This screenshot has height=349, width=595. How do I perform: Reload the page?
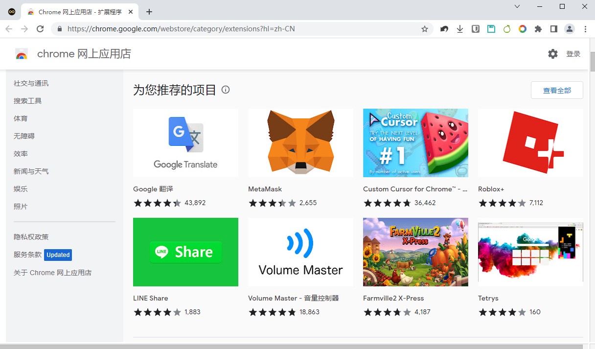click(40, 29)
